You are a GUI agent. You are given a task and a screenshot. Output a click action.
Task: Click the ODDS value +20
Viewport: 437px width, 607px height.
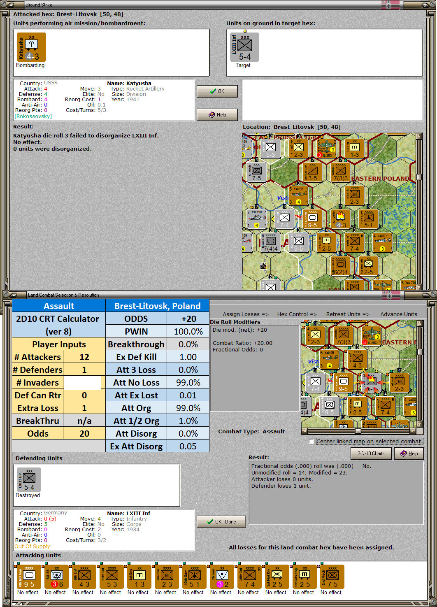coord(188,319)
